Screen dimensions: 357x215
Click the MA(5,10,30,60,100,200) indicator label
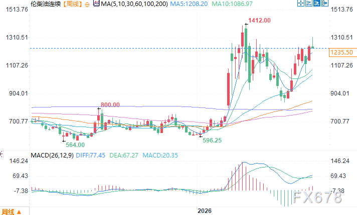134,4
